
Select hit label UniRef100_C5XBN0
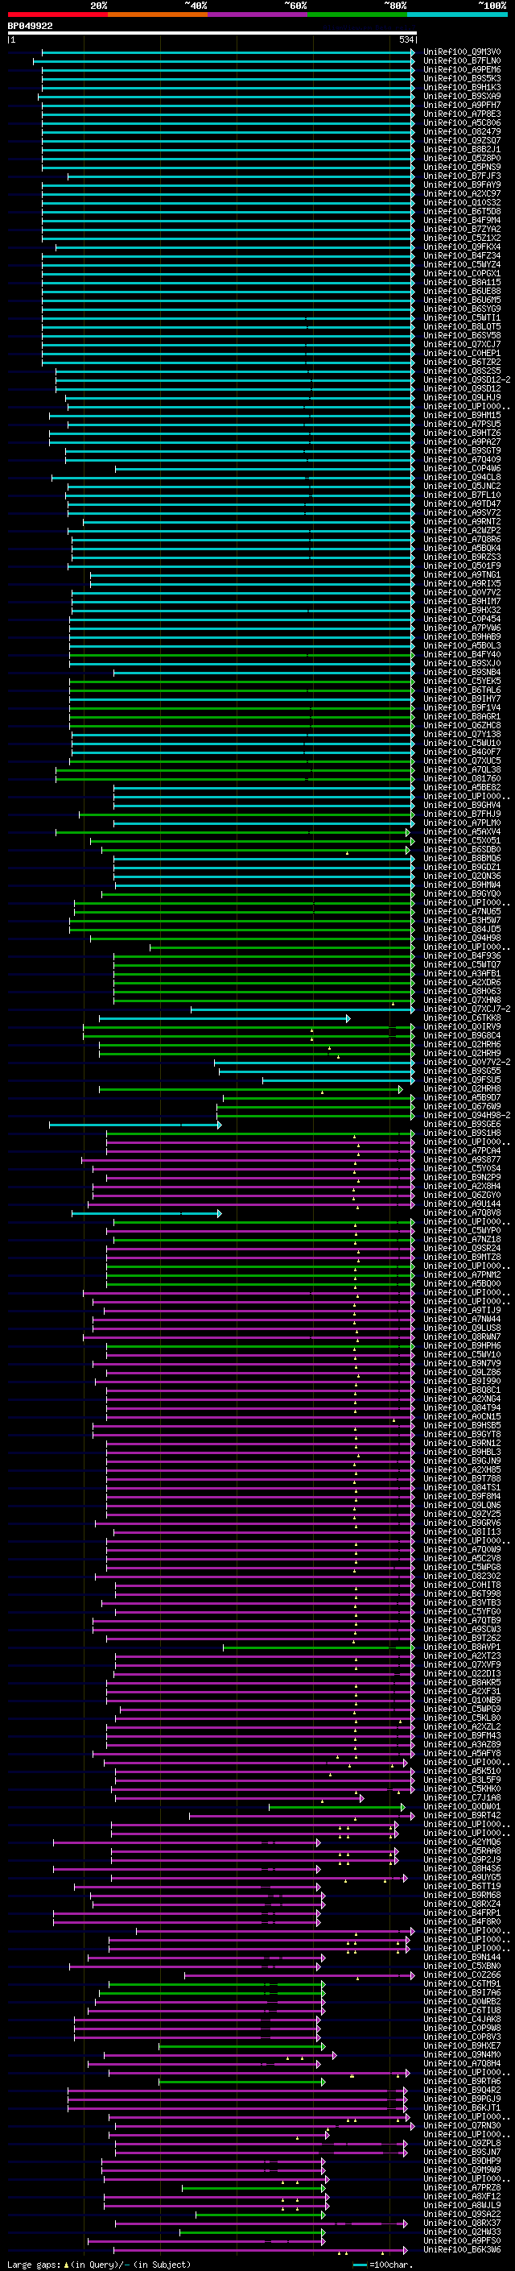tap(462, 1966)
